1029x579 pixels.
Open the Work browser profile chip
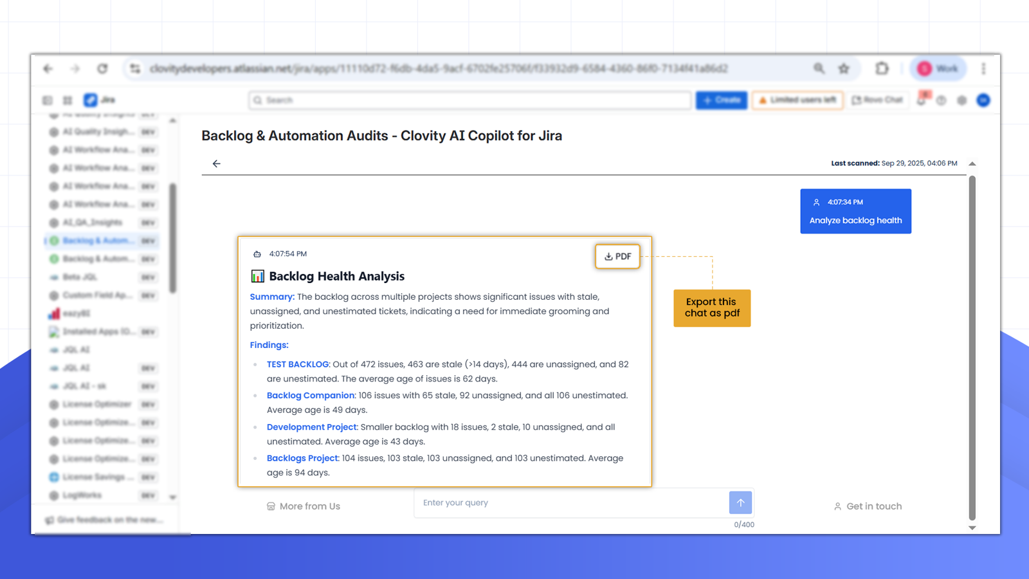click(938, 68)
